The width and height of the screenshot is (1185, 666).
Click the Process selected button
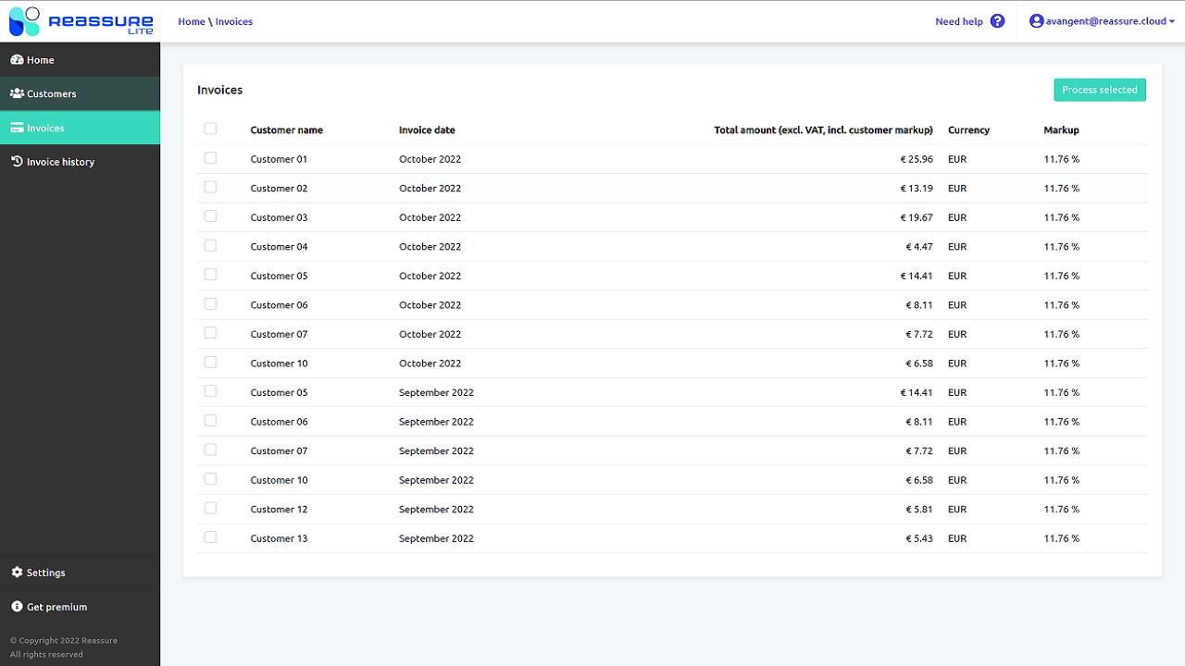click(1100, 90)
